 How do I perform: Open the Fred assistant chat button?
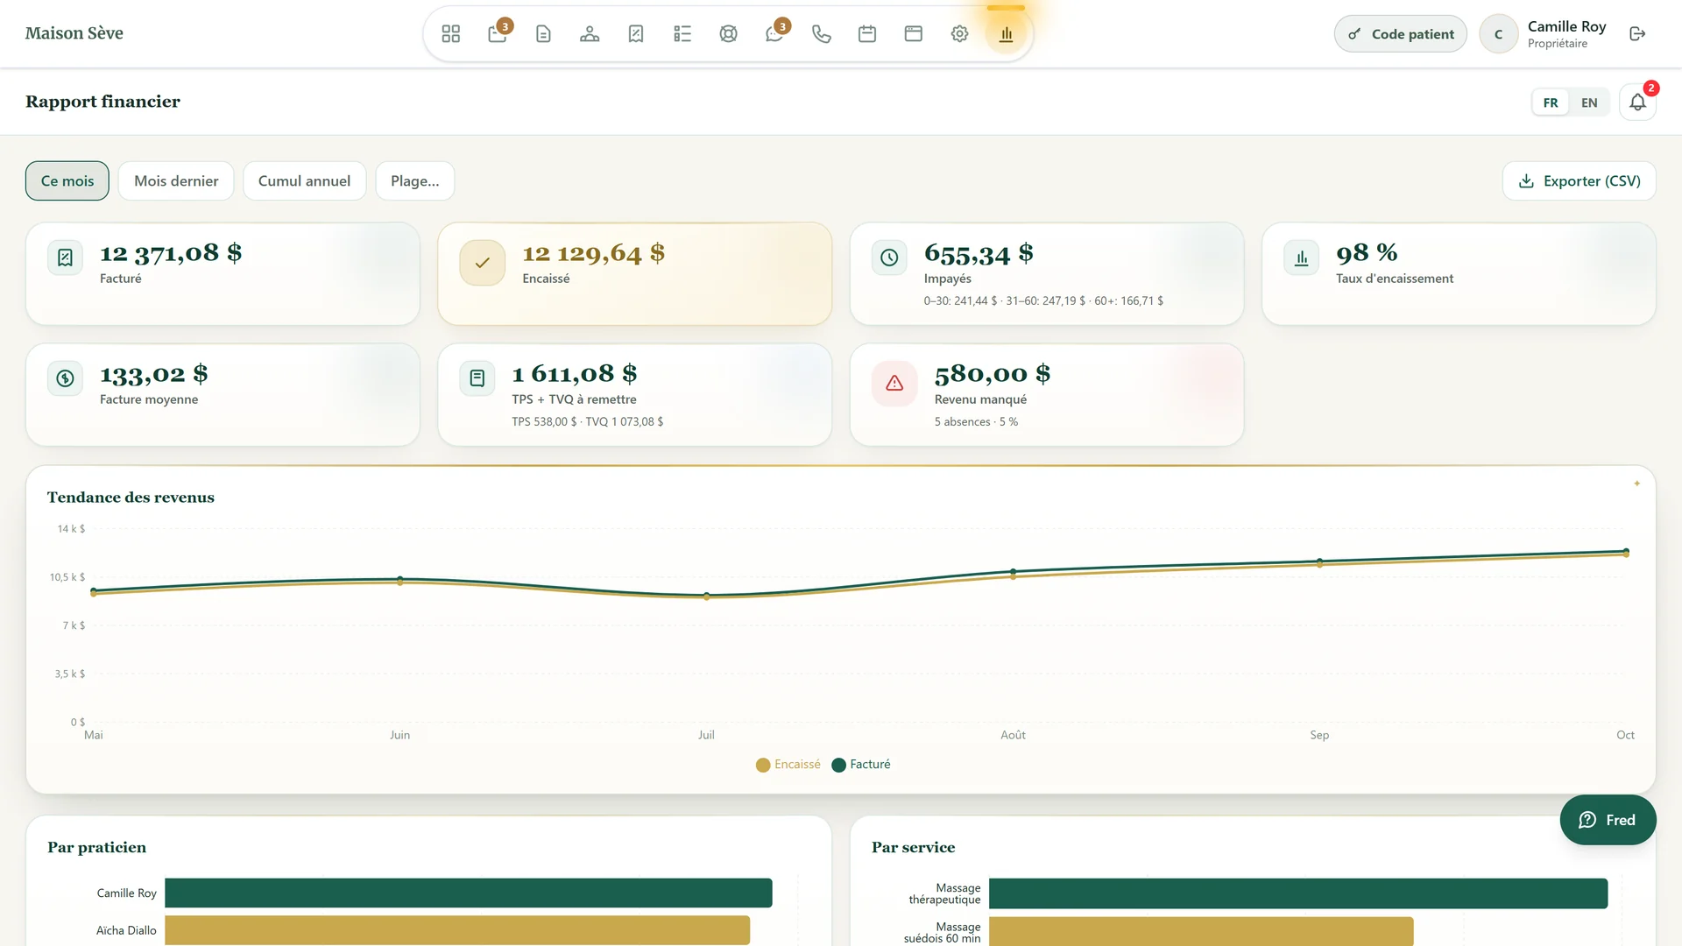pyautogui.click(x=1608, y=820)
